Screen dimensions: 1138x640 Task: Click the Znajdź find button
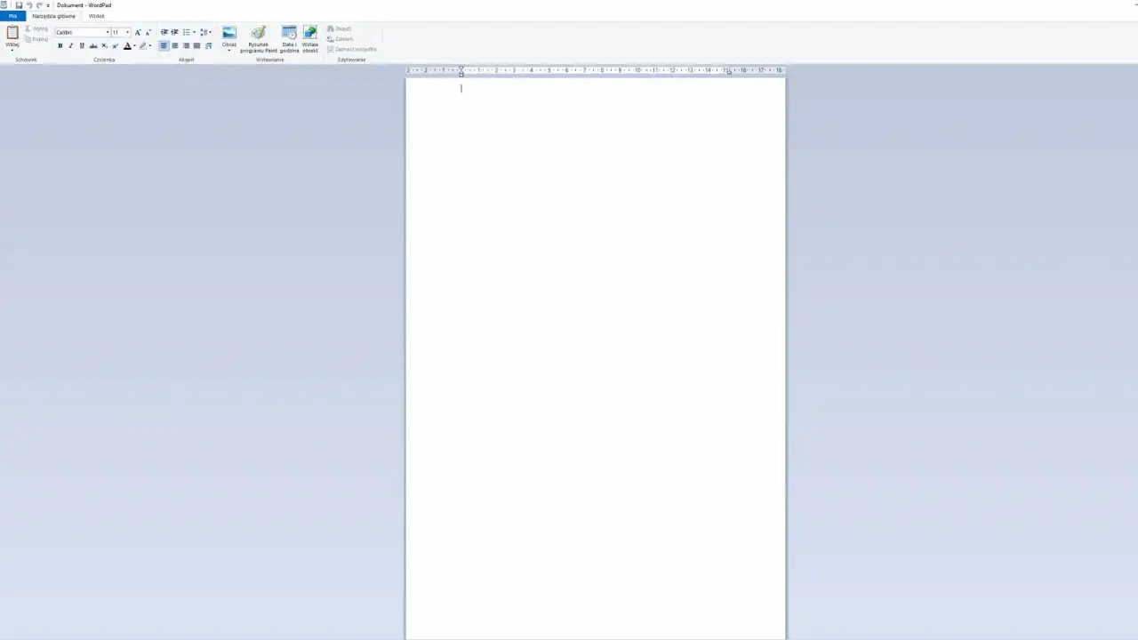coord(340,28)
